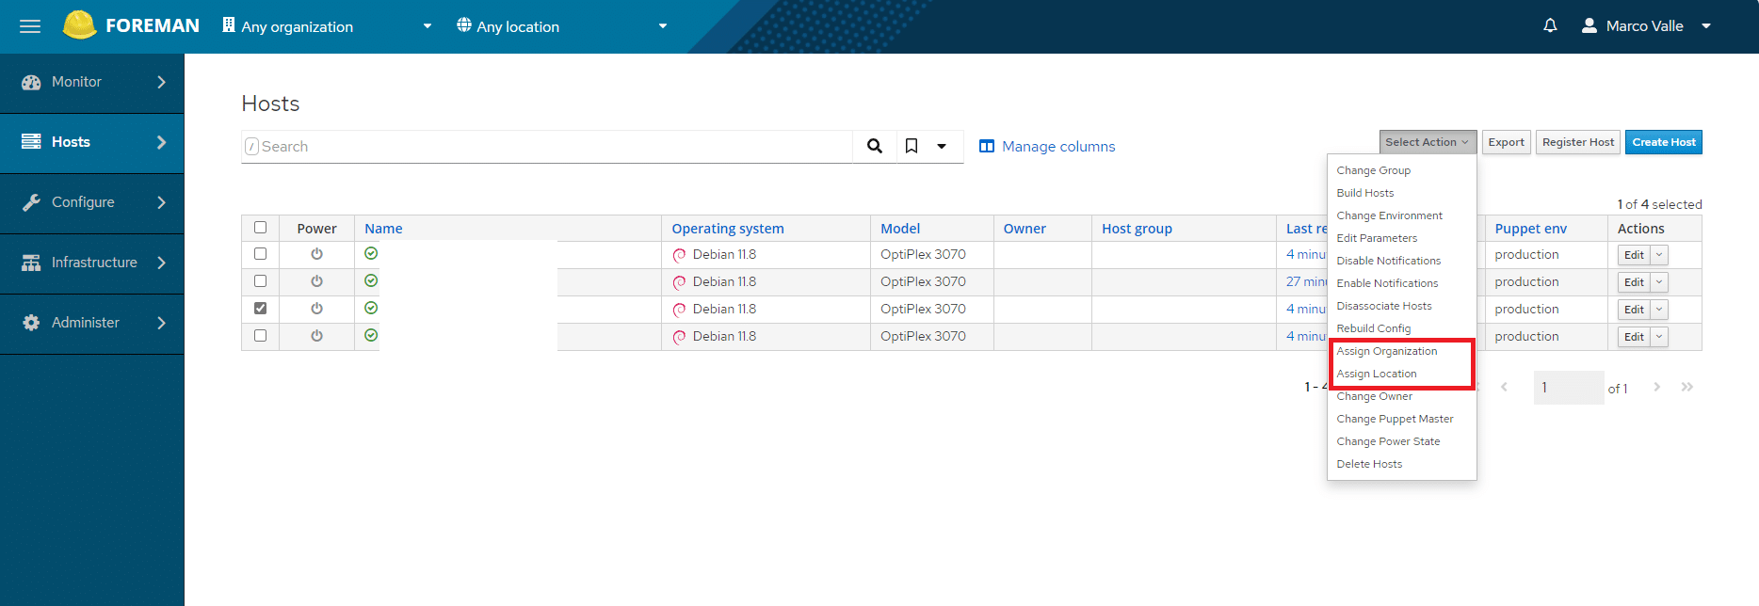Check the second host row checkbox

pyautogui.click(x=261, y=281)
